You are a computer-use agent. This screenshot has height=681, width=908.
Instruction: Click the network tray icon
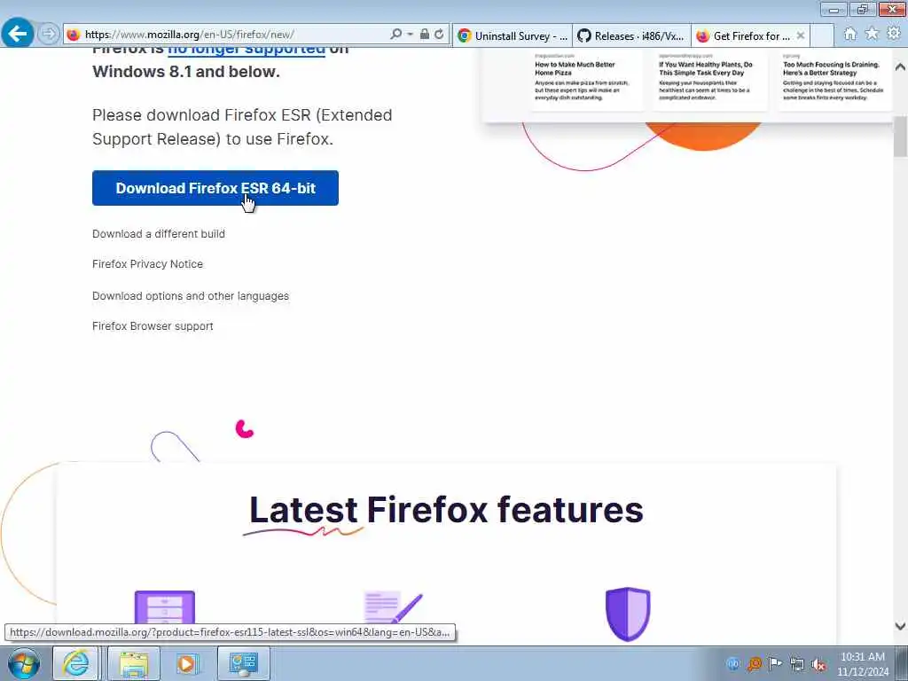797,664
